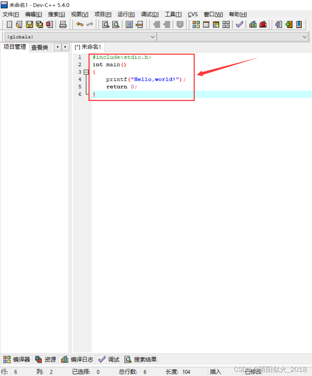Screen dimensions: 312x376
Task: Click the first magnifier Find icon
Action: [x=106, y=24]
